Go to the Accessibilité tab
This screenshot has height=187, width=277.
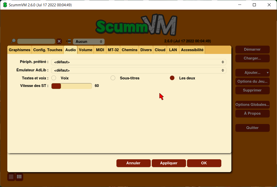[x=192, y=50]
